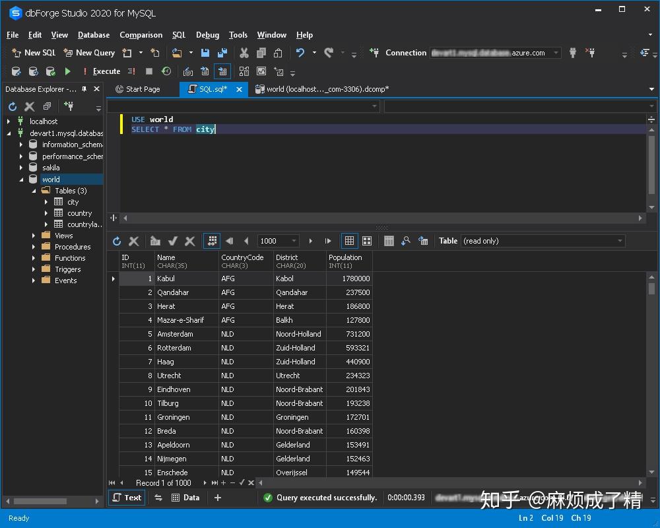Click the green Execute arrow icon
Screen dimensions: 660x528
point(69,71)
